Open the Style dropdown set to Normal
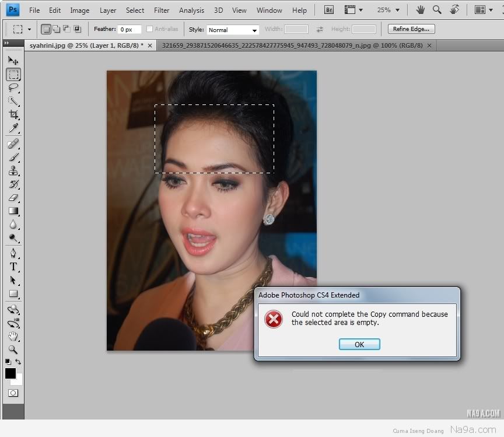Viewport: 504px width, 437px height. (x=233, y=30)
